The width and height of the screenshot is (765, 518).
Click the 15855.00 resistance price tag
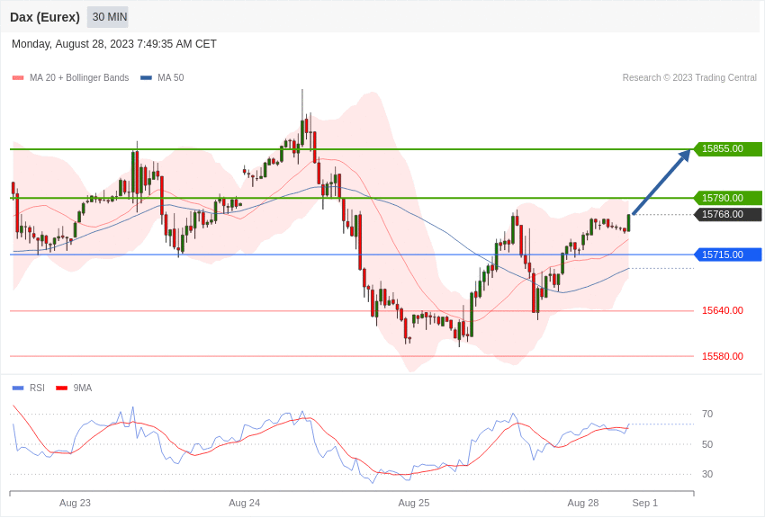(727, 148)
